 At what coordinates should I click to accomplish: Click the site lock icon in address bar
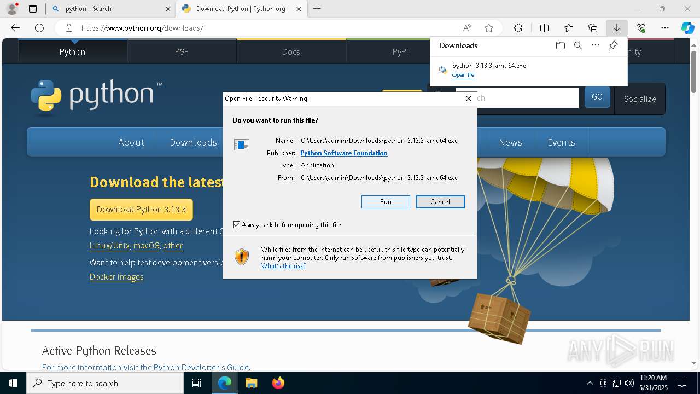tap(68, 28)
